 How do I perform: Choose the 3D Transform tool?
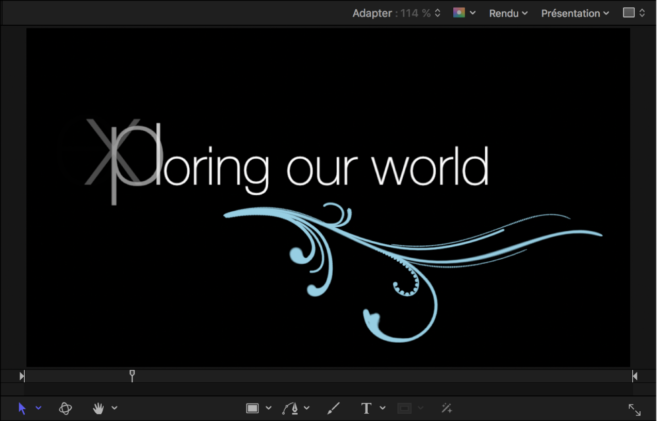pos(65,409)
